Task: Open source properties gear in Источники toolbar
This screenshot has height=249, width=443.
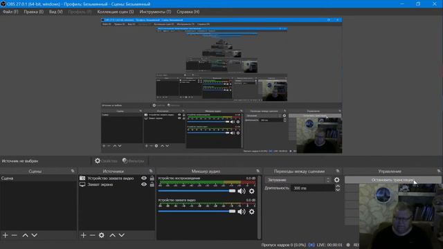Action: point(102,235)
